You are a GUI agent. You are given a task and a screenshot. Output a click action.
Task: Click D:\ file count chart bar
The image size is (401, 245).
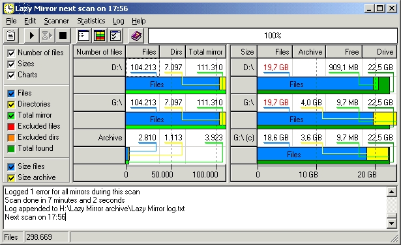pyautogui.click(x=175, y=85)
